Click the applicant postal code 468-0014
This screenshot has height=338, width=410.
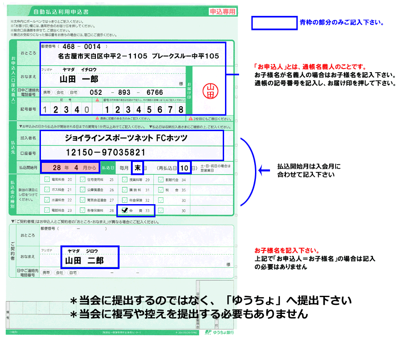(x=81, y=47)
